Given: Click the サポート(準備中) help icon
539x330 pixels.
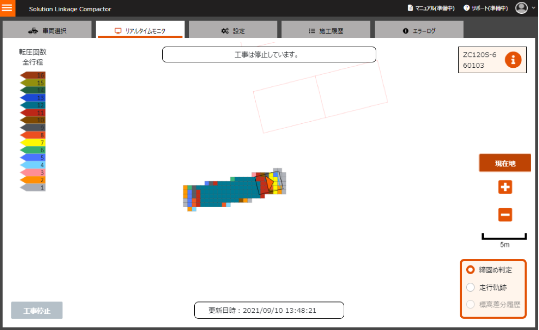Looking at the screenshot, I should coord(467,8).
